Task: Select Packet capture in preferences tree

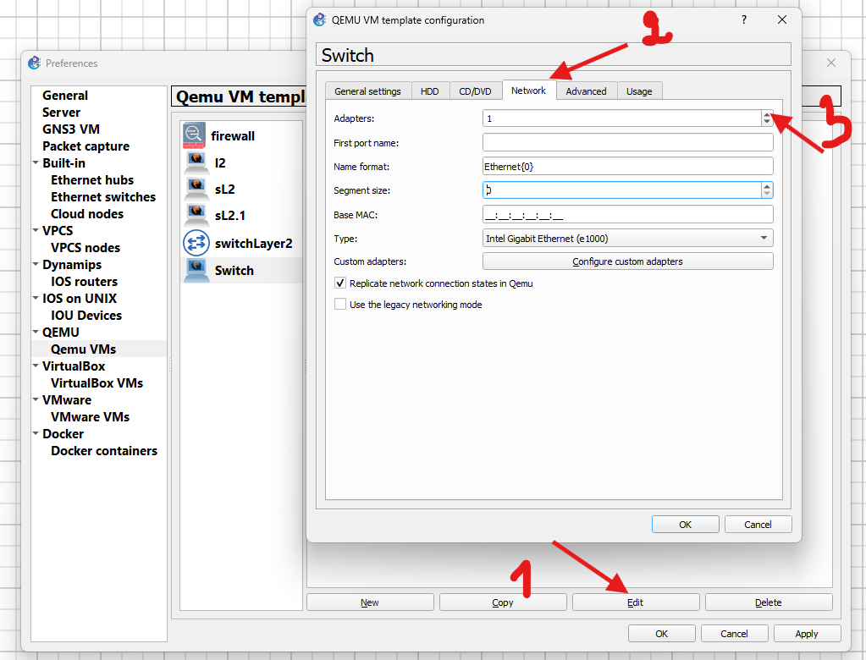Action: click(x=86, y=146)
